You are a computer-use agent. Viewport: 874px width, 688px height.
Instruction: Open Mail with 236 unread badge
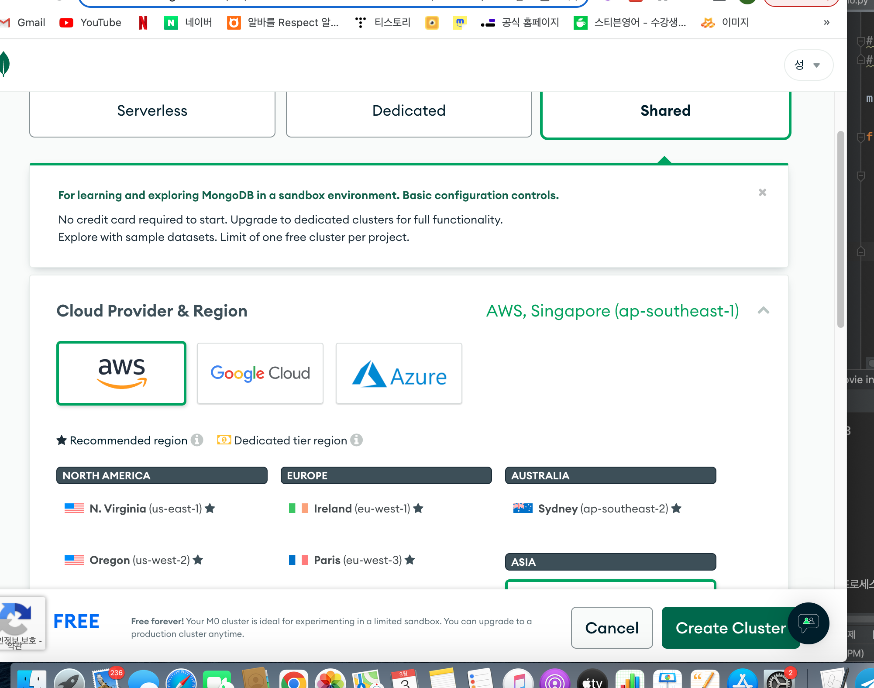[x=107, y=678]
